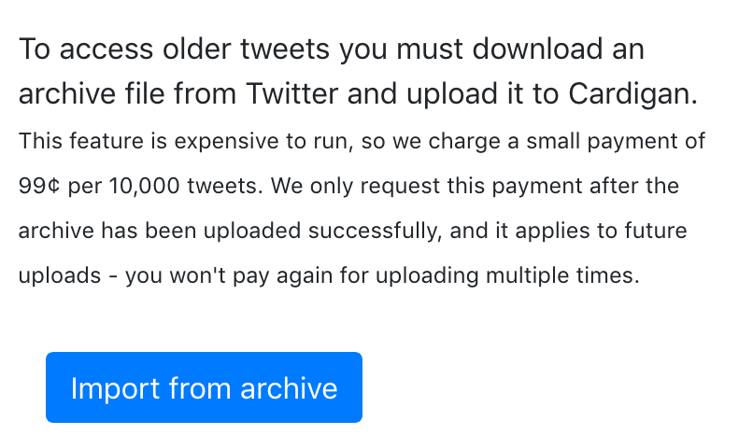Click the words 'small payment of'
The image size is (753, 435).
[x=616, y=142]
